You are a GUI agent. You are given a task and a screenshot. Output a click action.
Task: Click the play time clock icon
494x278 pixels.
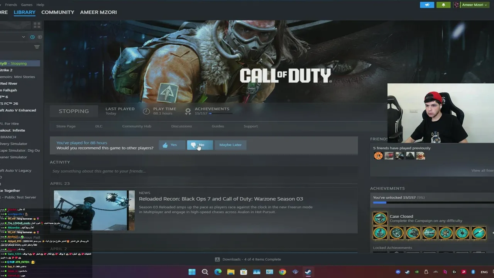(146, 111)
